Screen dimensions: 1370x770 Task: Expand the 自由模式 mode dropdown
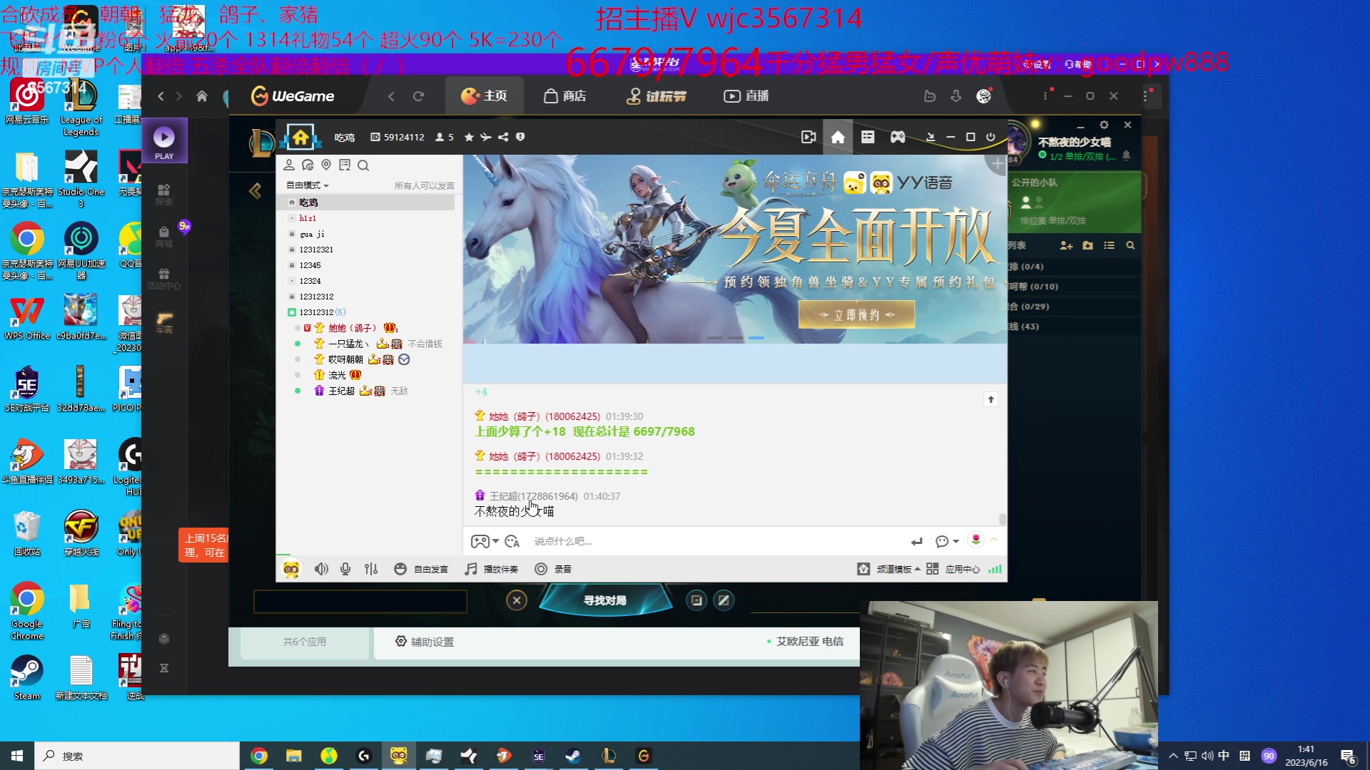[x=308, y=185]
